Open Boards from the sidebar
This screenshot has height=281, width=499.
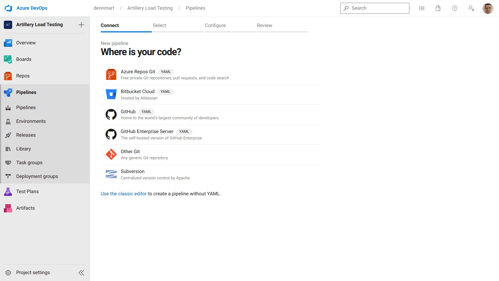point(24,59)
